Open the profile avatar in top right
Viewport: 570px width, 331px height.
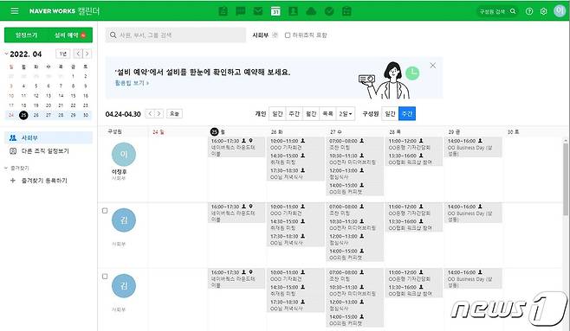pyautogui.click(x=560, y=11)
